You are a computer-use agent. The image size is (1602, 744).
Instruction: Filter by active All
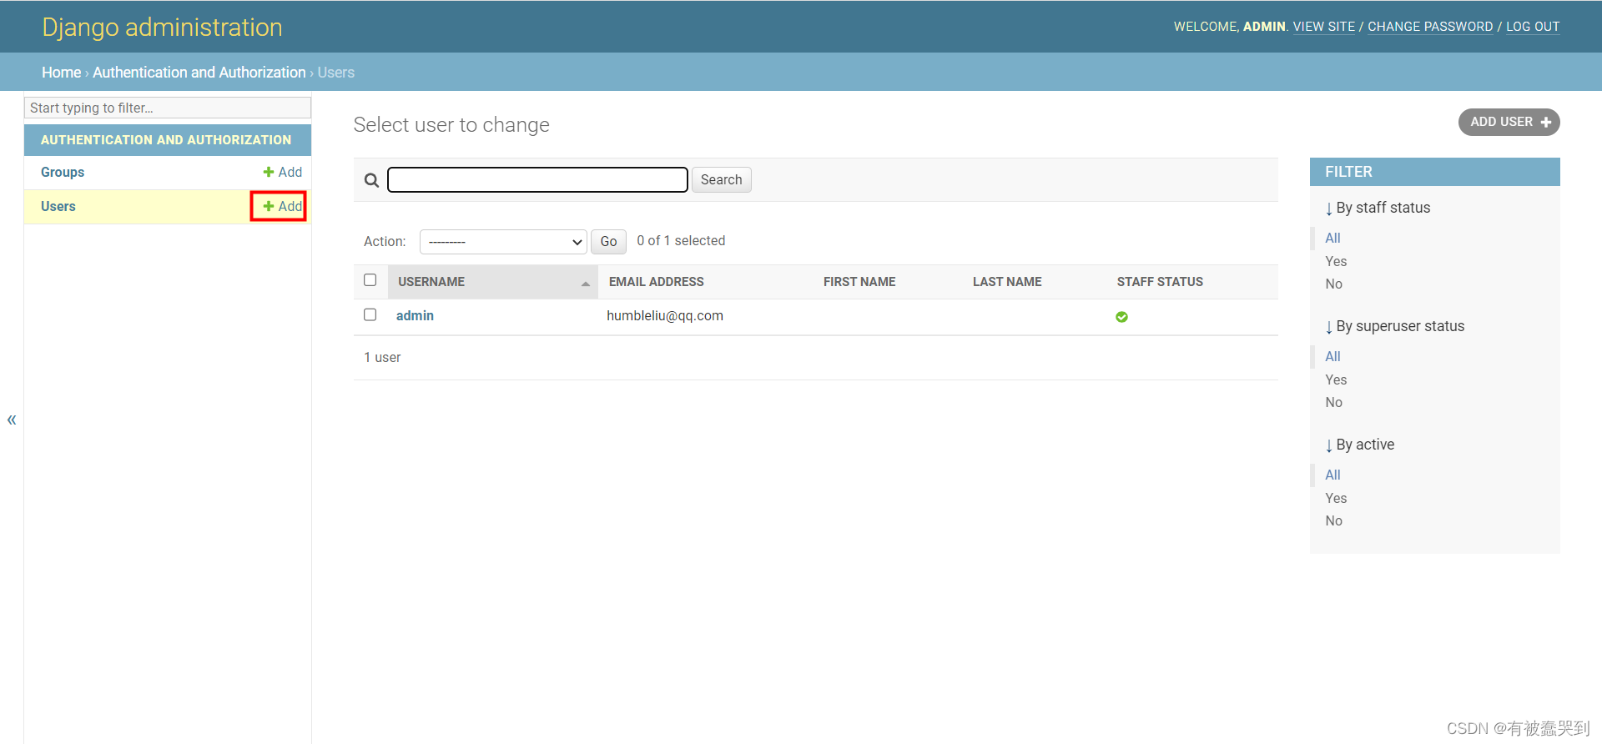tap(1332, 475)
